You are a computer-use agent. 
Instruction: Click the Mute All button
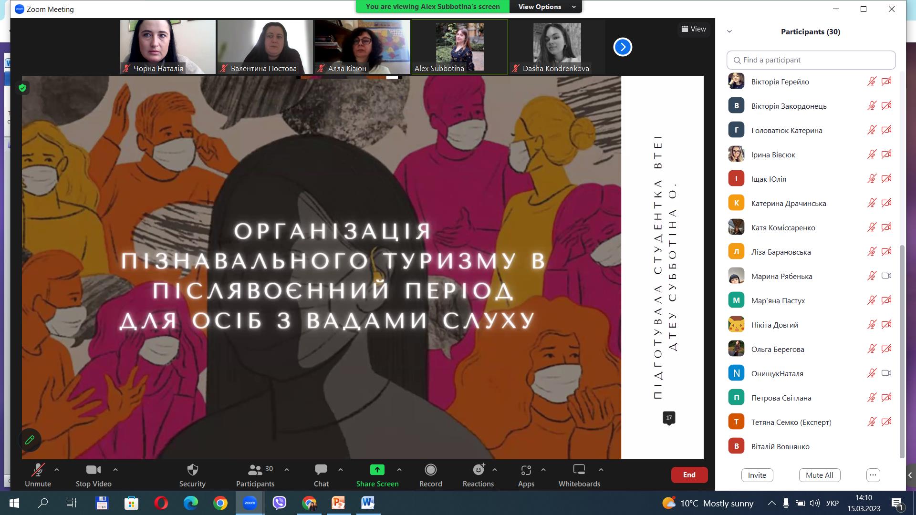pyautogui.click(x=819, y=475)
